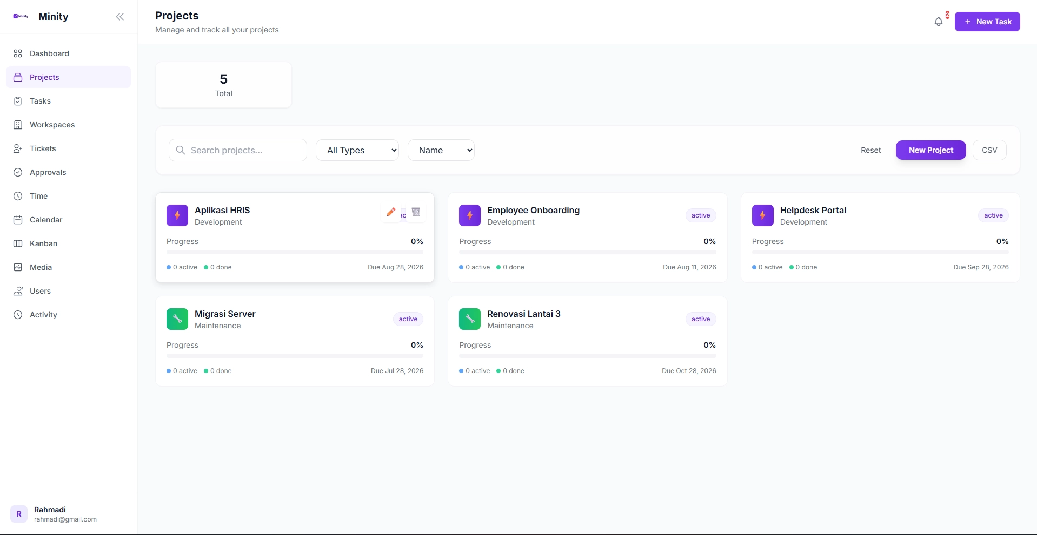The width and height of the screenshot is (1037, 535).
Task: Open the All Types dropdown
Action: 357,150
